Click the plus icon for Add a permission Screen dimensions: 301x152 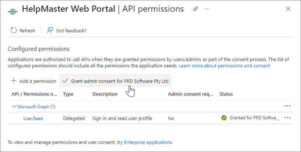click(14, 81)
